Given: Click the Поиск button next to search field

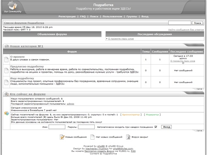Looking at the screenshot, I should (197, 23).
